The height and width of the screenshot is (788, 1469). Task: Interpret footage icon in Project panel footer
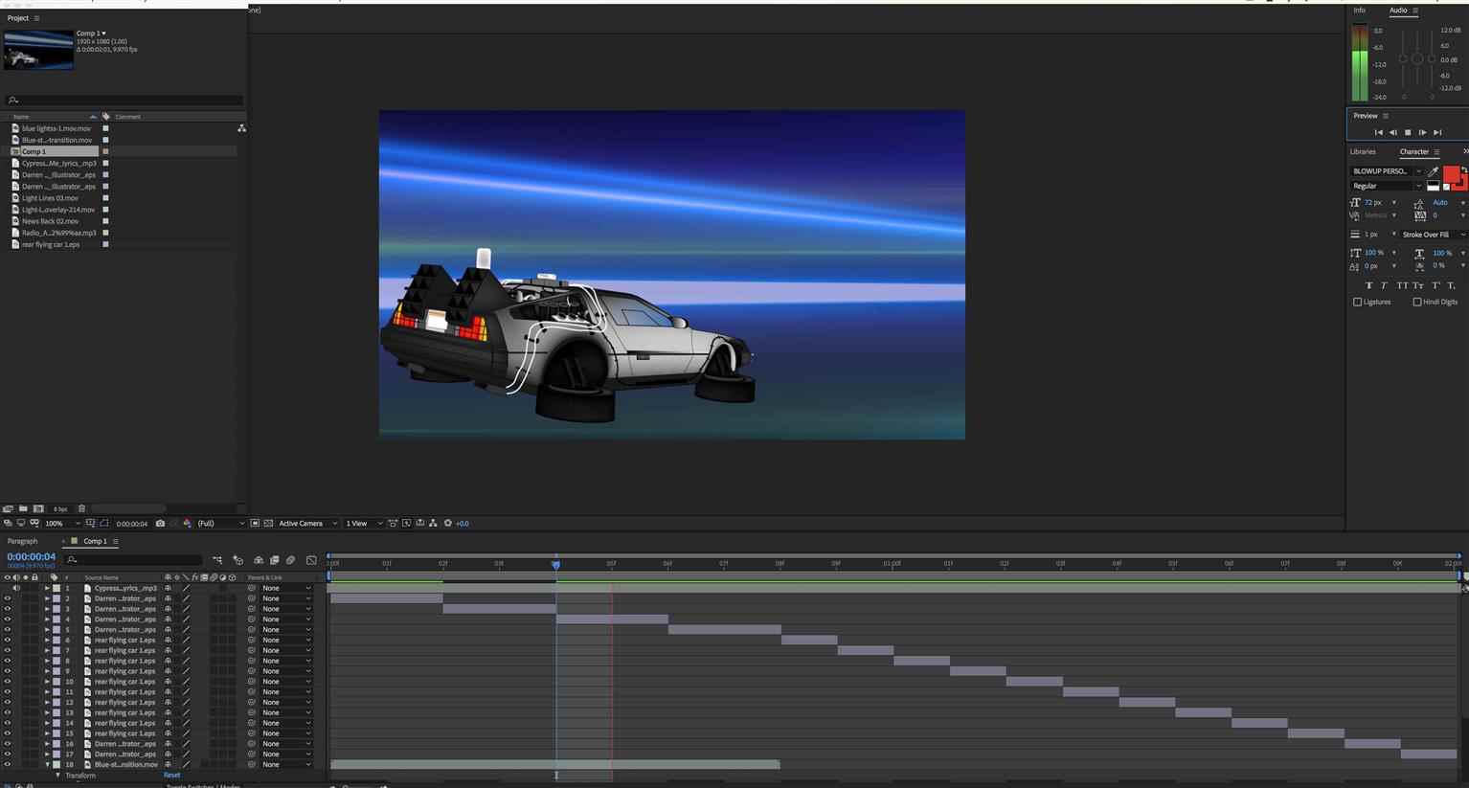coord(8,508)
